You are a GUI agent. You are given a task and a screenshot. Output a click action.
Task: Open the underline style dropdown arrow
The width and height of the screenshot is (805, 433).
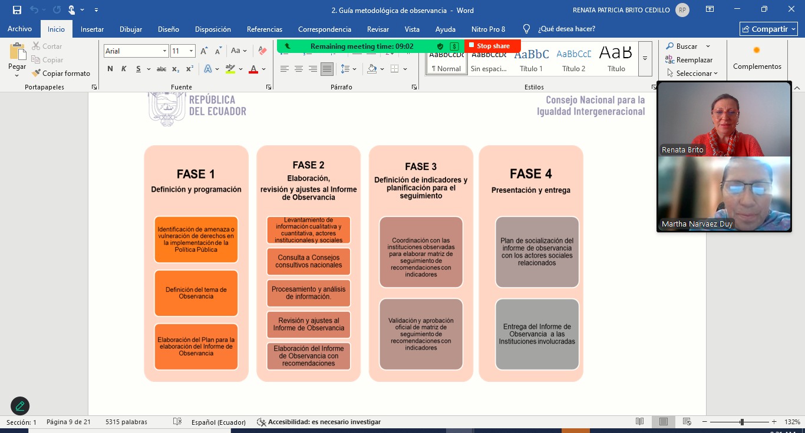click(148, 69)
